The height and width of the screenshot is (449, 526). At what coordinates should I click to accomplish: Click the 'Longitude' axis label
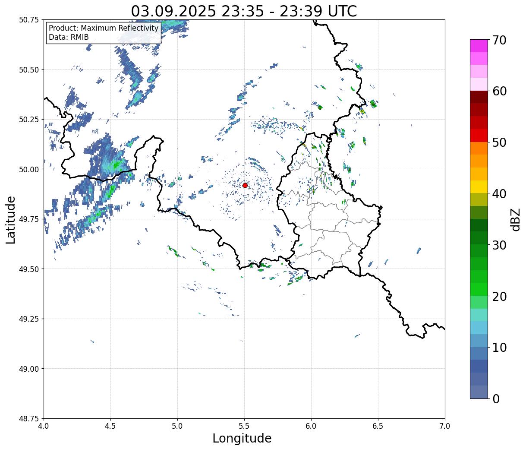click(242, 438)
